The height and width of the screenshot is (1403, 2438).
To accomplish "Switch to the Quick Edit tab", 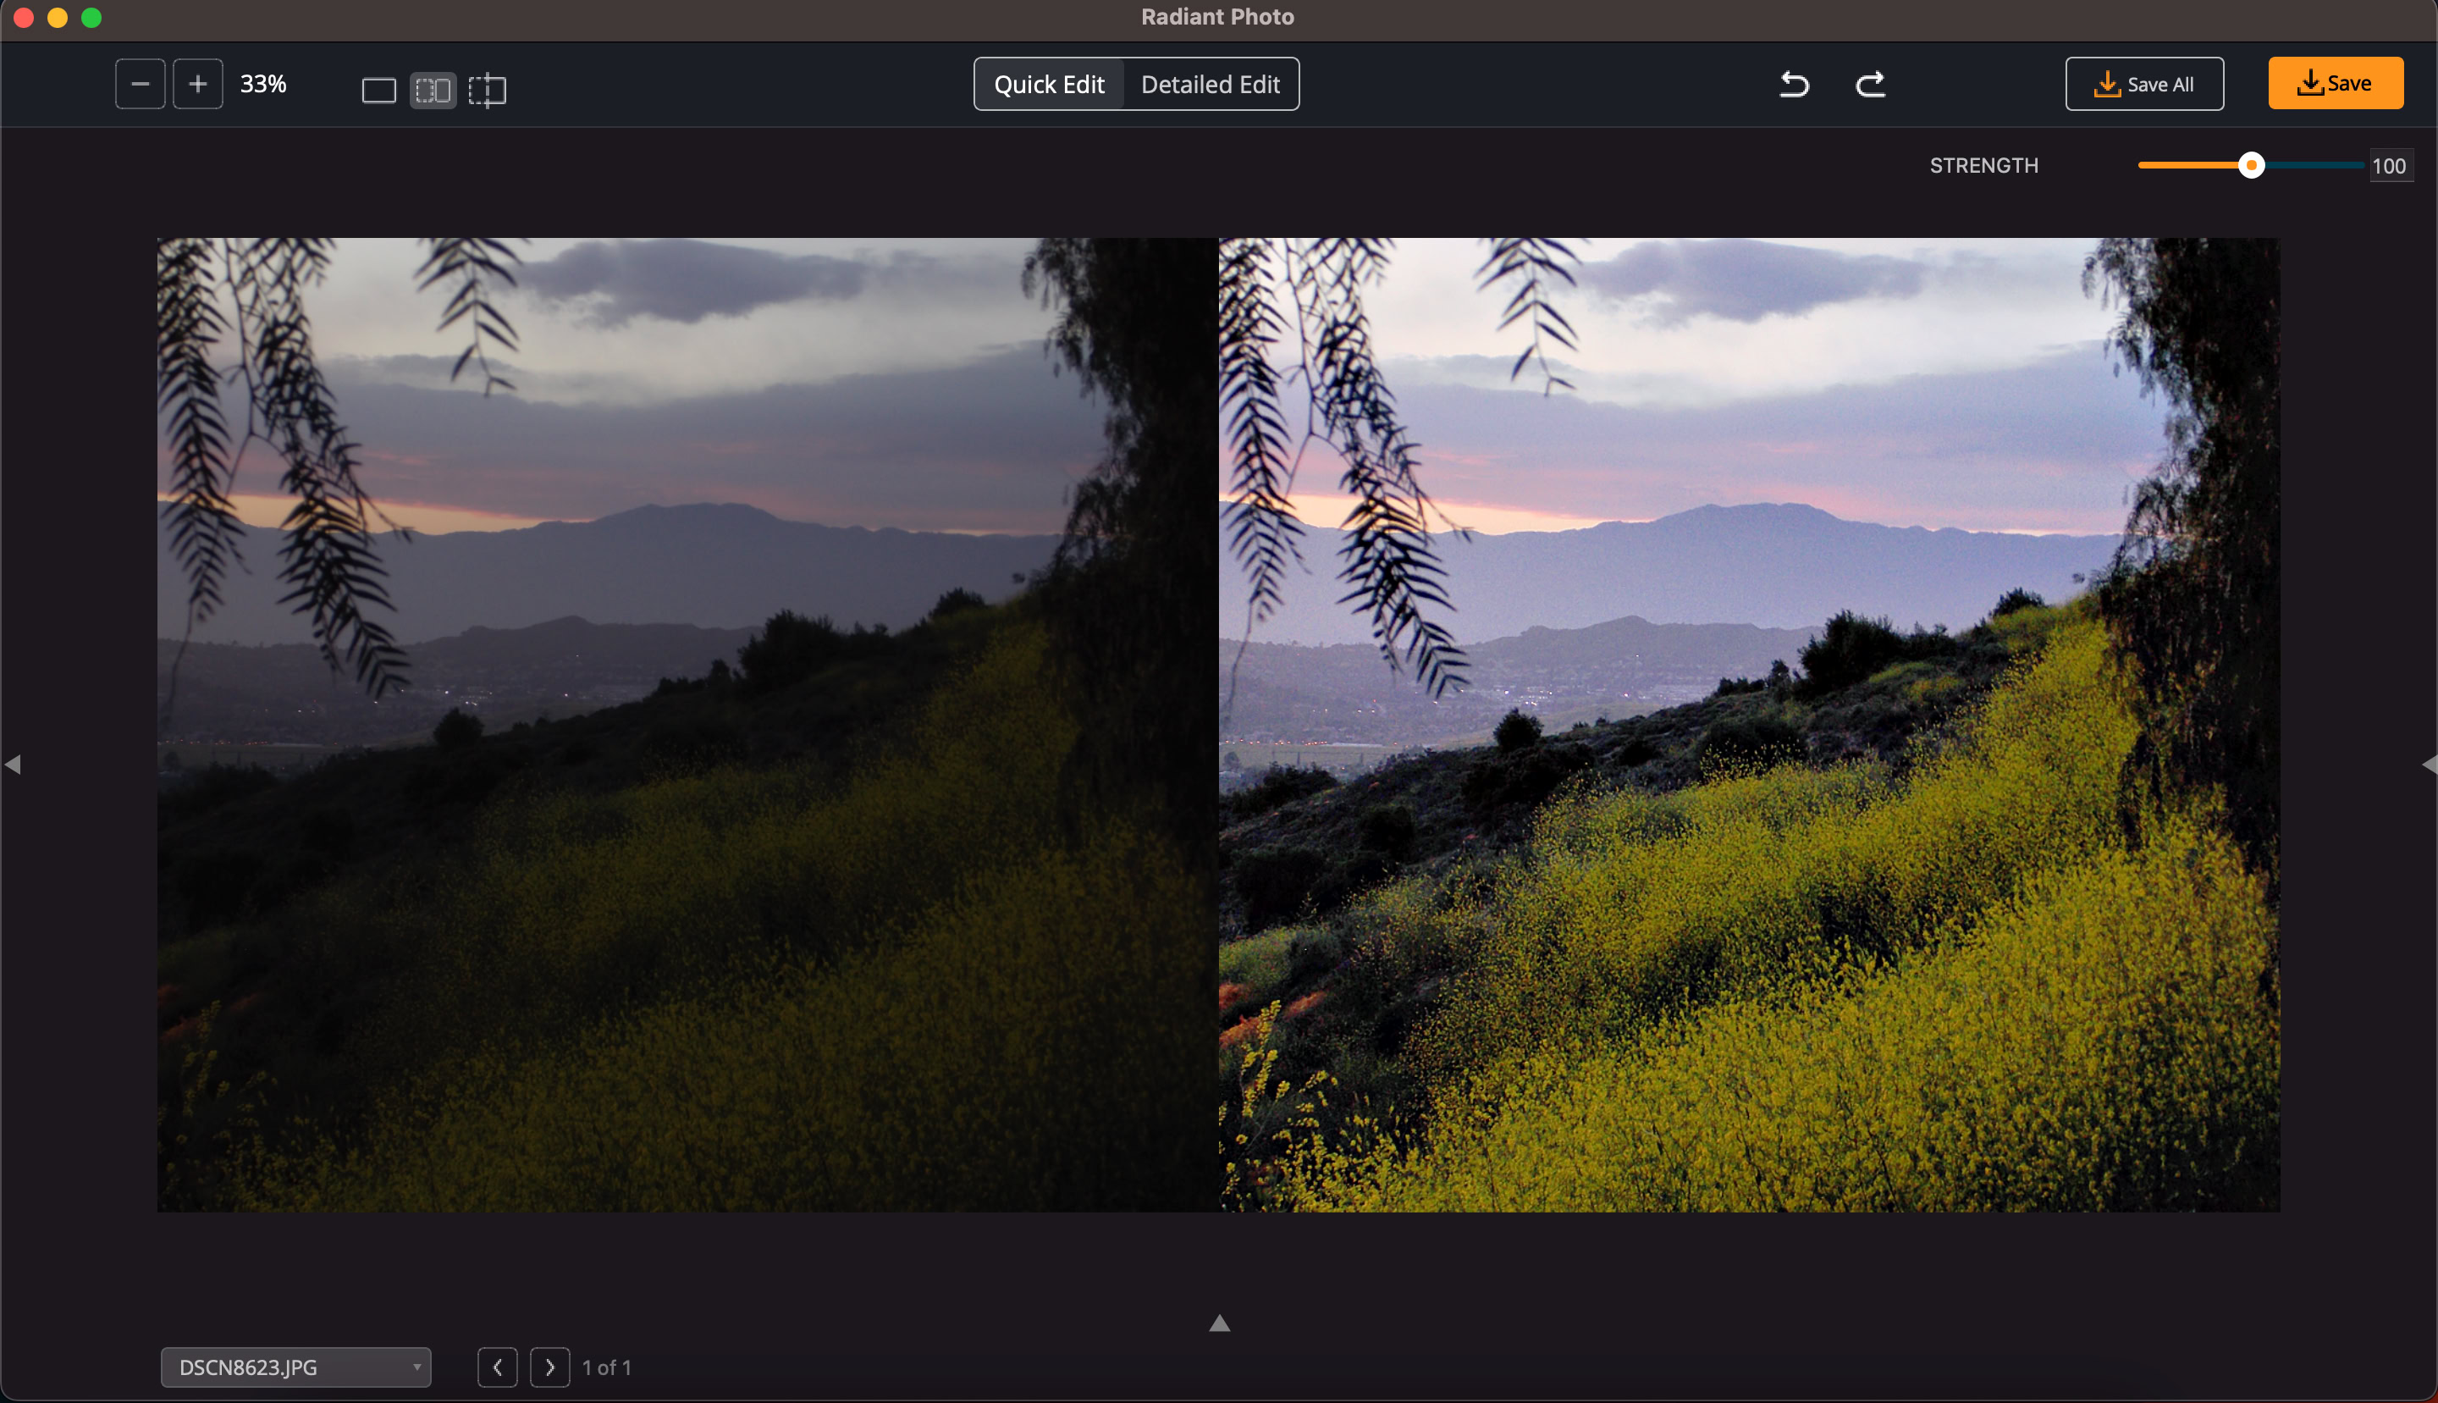I will tap(1049, 85).
